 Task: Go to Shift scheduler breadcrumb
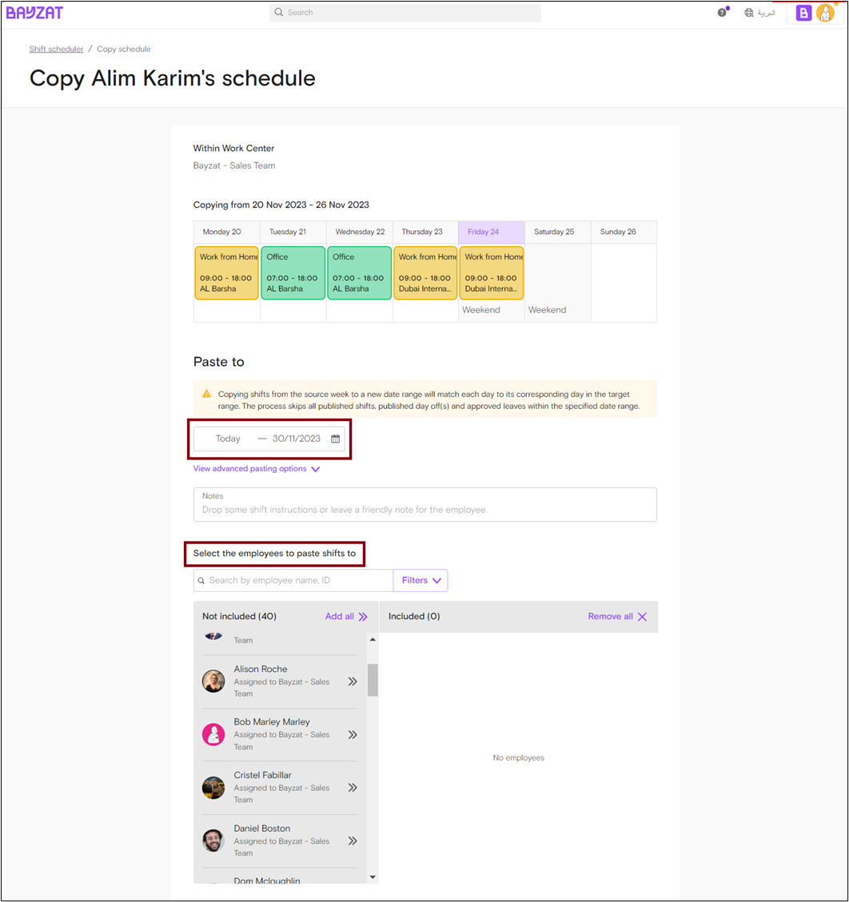pos(57,49)
